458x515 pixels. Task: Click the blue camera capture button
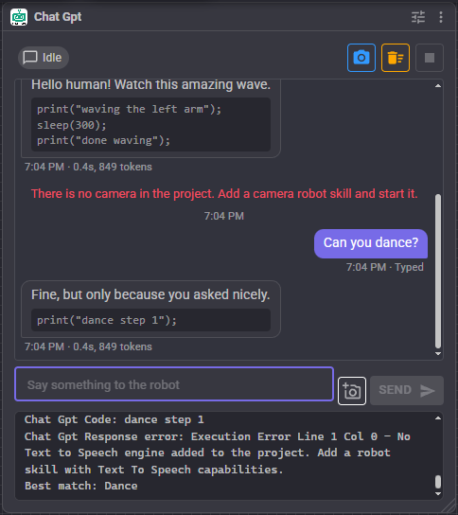click(361, 58)
